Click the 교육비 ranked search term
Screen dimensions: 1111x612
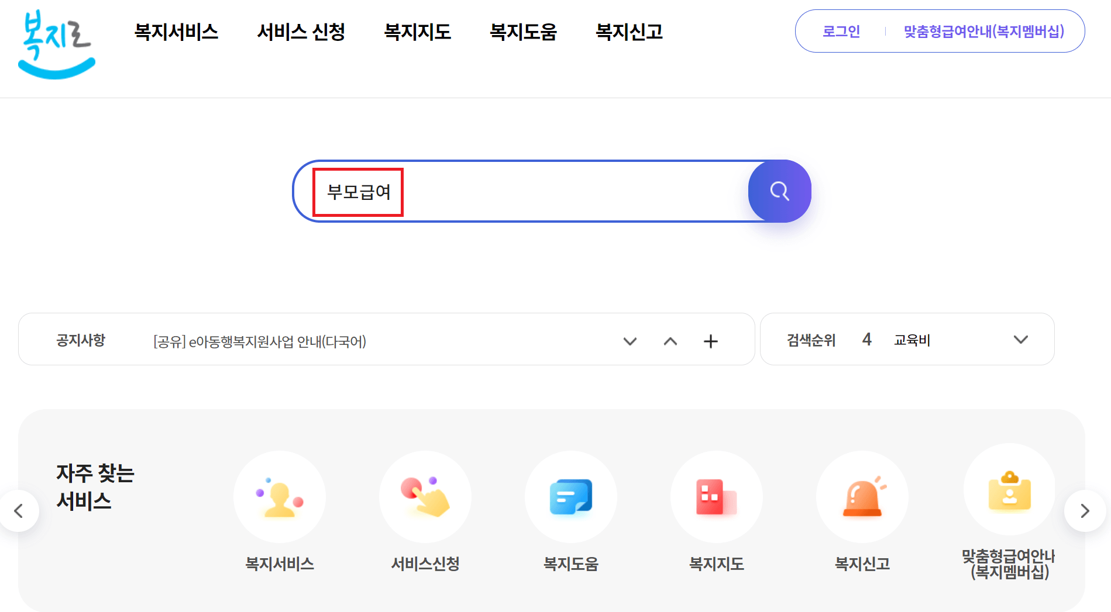(x=912, y=340)
